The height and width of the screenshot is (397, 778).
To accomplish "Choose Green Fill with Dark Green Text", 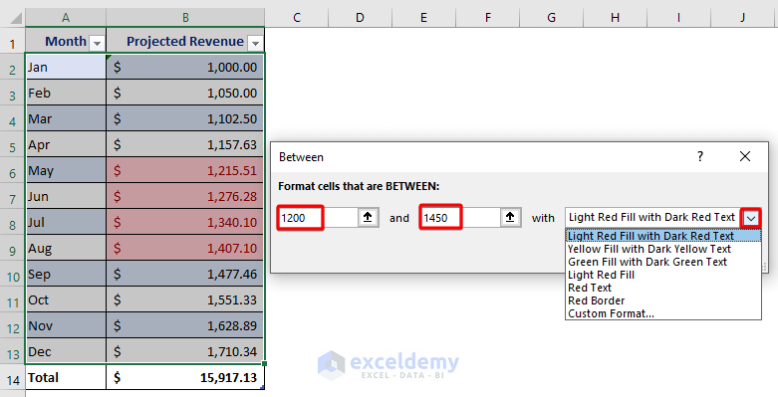I will pyautogui.click(x=663, y=262).
